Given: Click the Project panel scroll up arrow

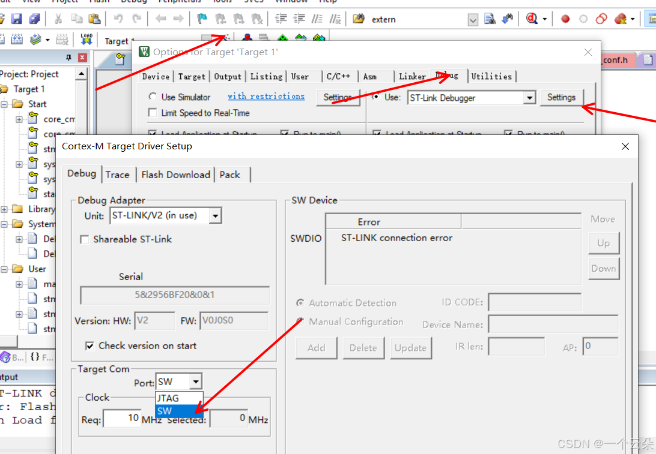Looking at the screenshot, I should coord(81,74).
